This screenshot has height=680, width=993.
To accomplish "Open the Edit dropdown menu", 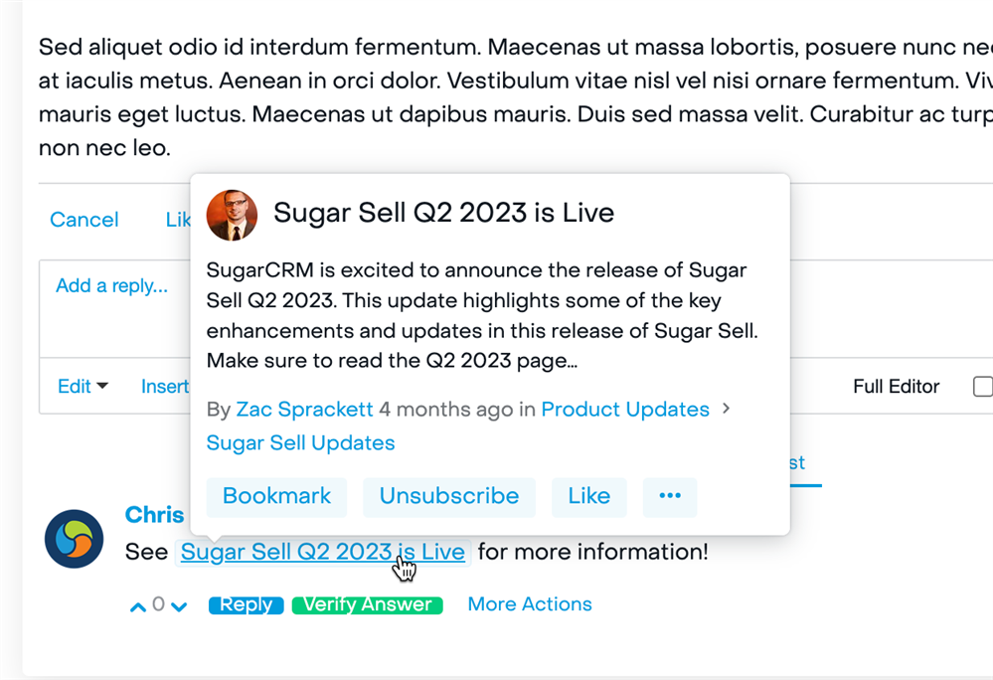I will point(83,387).
